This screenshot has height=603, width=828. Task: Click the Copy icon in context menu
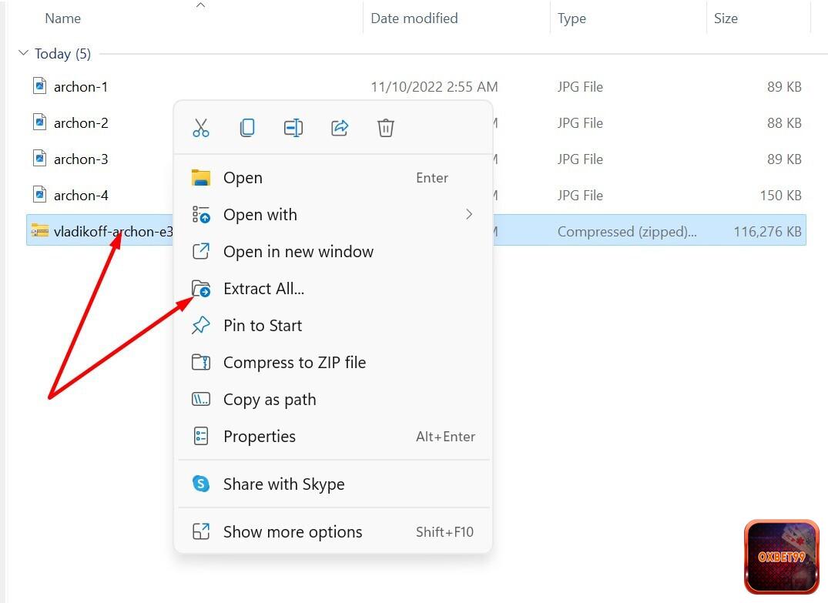[247, 128]
